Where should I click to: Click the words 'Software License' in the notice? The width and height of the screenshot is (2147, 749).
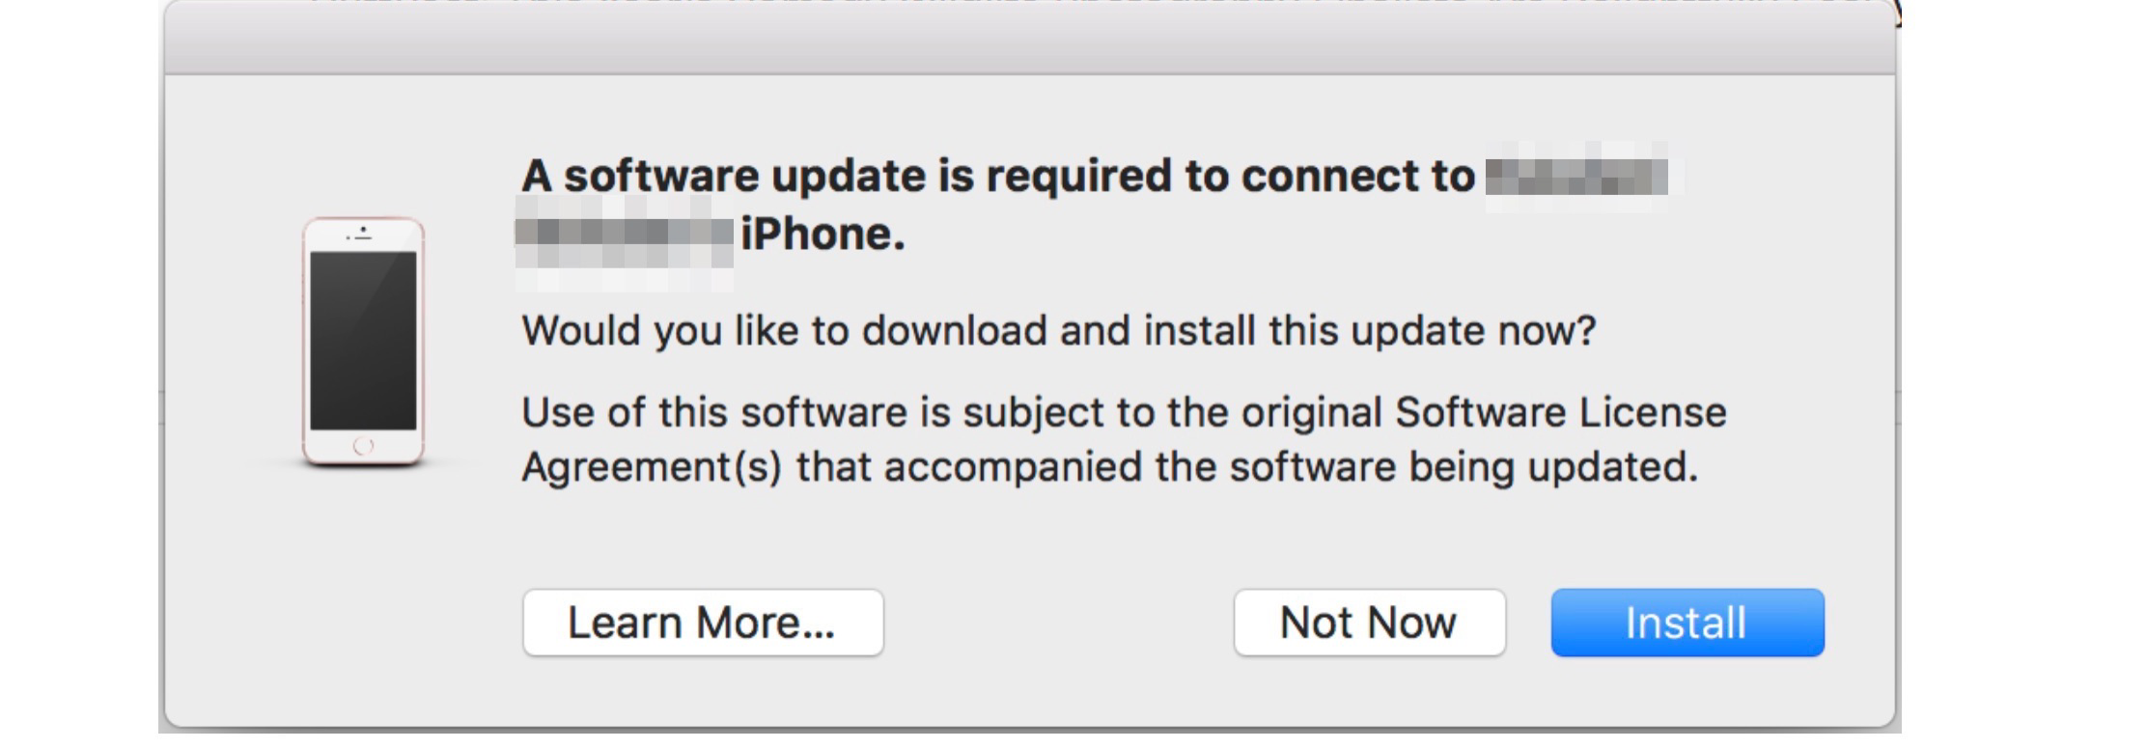click(1560, 412)
